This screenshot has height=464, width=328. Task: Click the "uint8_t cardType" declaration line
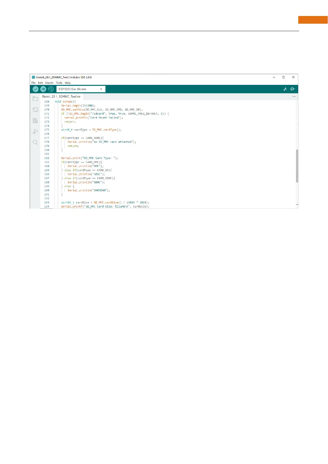[91, 130]
